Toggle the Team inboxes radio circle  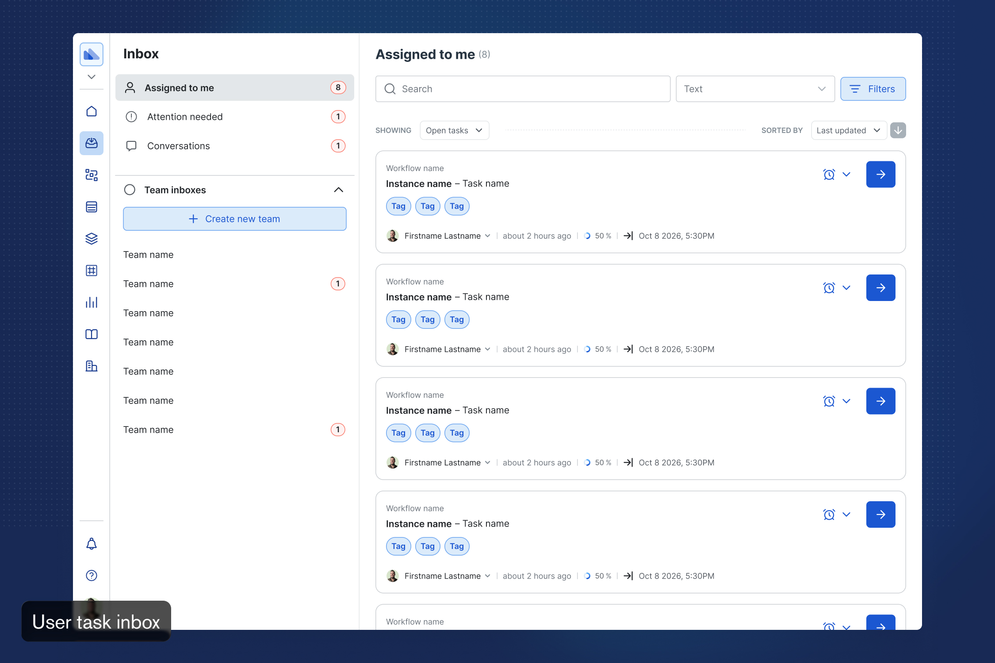tap(130, 190)
